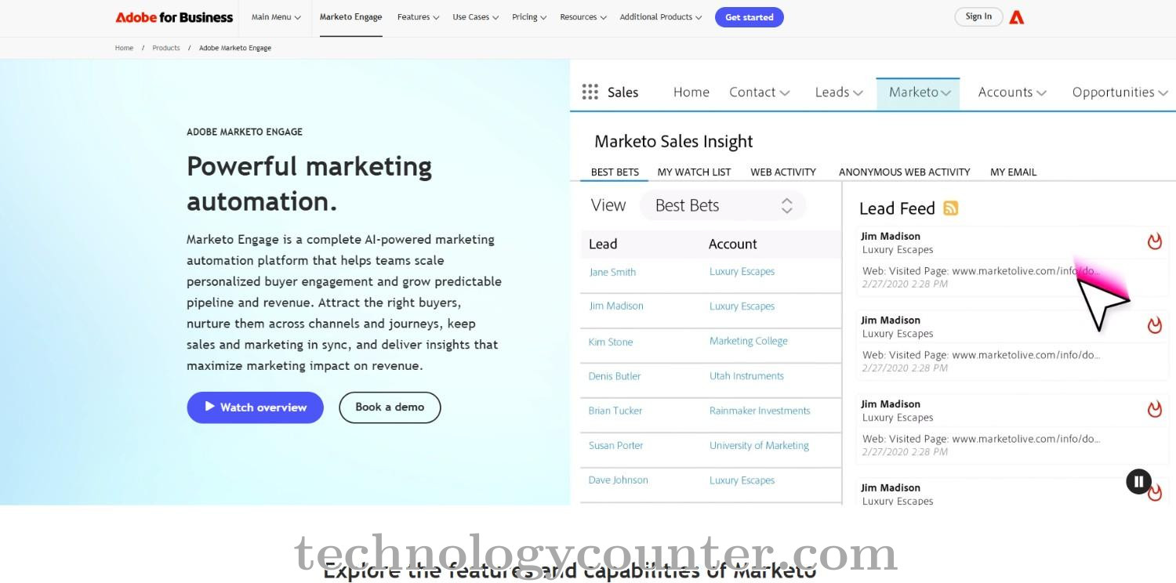
Task: Open the My Watch List tab
Action: pyautogui.click(x=694, y=172)
